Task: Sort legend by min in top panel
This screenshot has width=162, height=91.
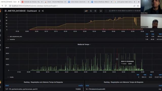Action: coord(147,34)
